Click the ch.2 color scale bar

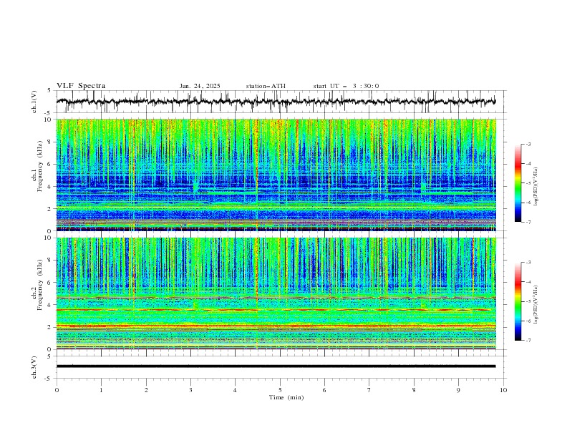click(x=518, y=301)
